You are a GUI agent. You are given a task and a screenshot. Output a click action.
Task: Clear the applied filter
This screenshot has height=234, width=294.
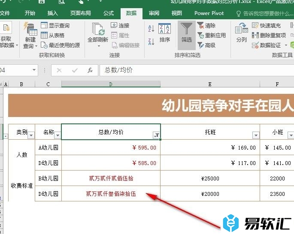point(206,25)
